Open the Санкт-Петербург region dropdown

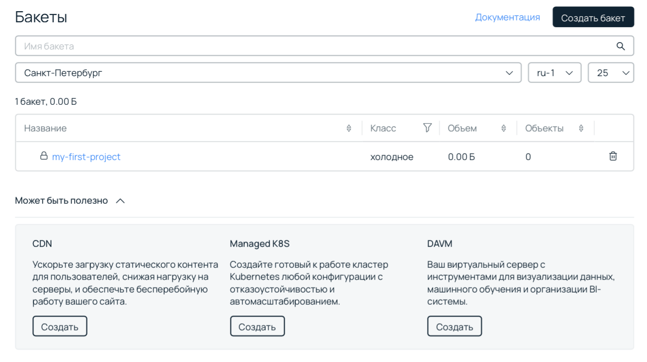[268, 73]
